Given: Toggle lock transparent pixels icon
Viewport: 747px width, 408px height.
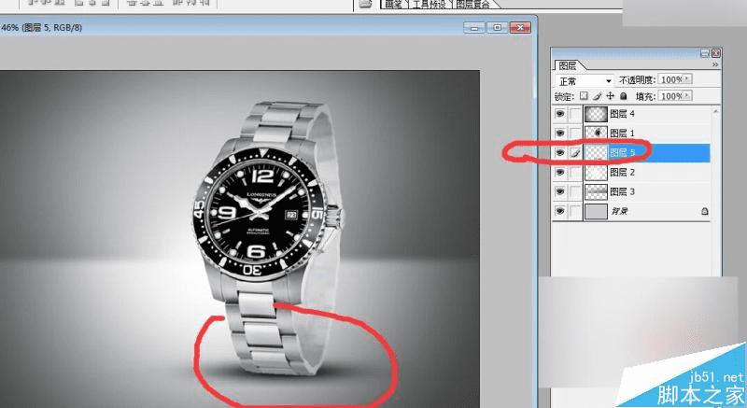Looking at the screenshot, I should click(585, 96).
